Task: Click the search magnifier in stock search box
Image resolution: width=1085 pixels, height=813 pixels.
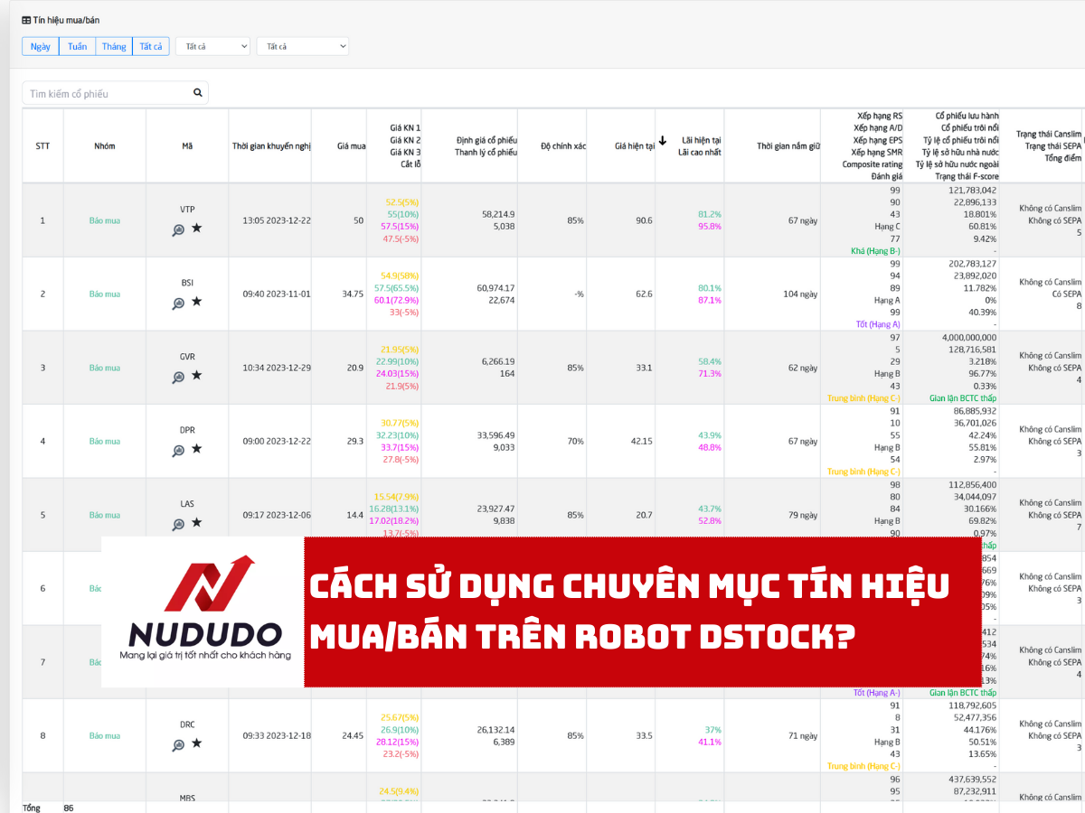Action: click(198, 93)
